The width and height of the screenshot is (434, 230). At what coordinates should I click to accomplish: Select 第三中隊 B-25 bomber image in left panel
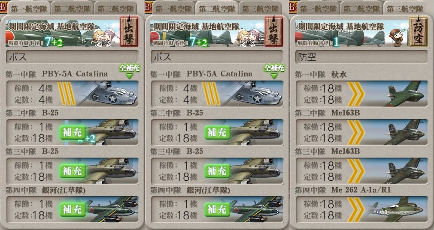click(111, 170)
